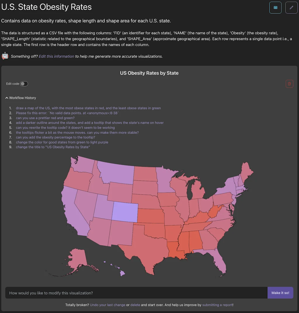Viewport: 299px width, 313px height.
Task: Click the "delete" link below the prompt
Action: tap(135, 305)
